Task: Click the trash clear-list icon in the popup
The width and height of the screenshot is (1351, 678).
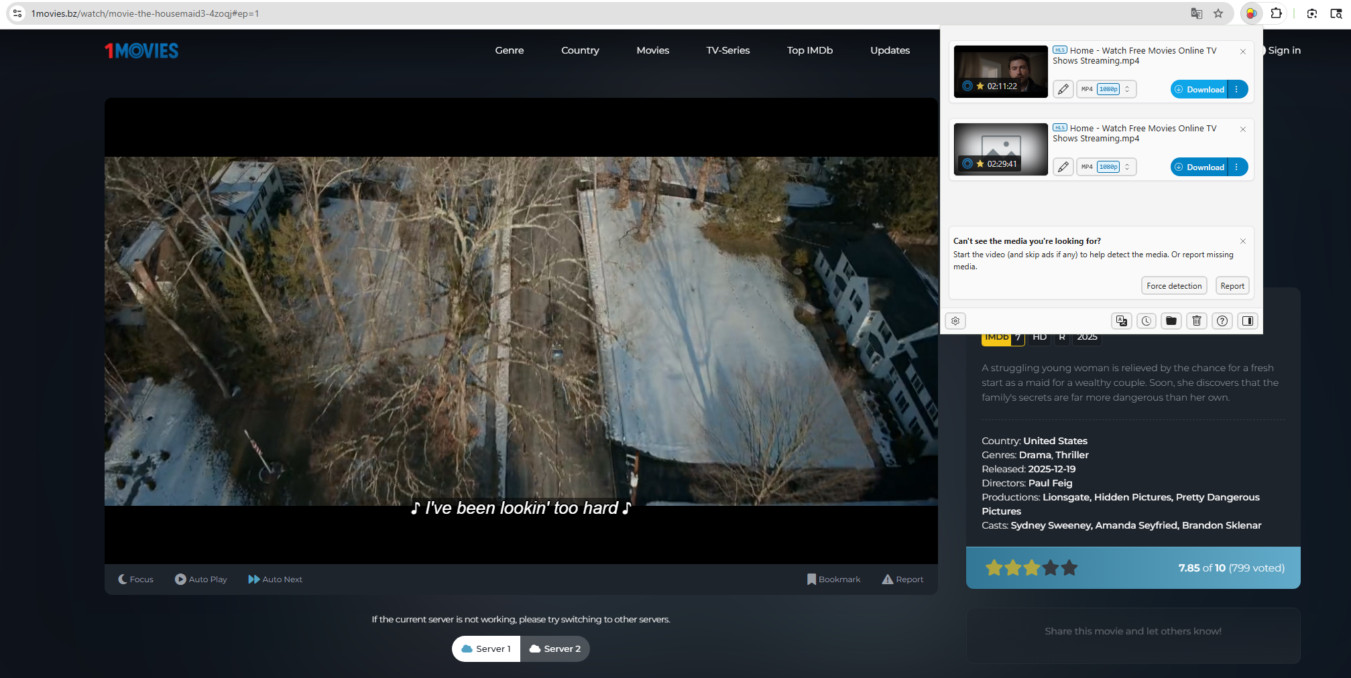Action: coord(1197,321)
